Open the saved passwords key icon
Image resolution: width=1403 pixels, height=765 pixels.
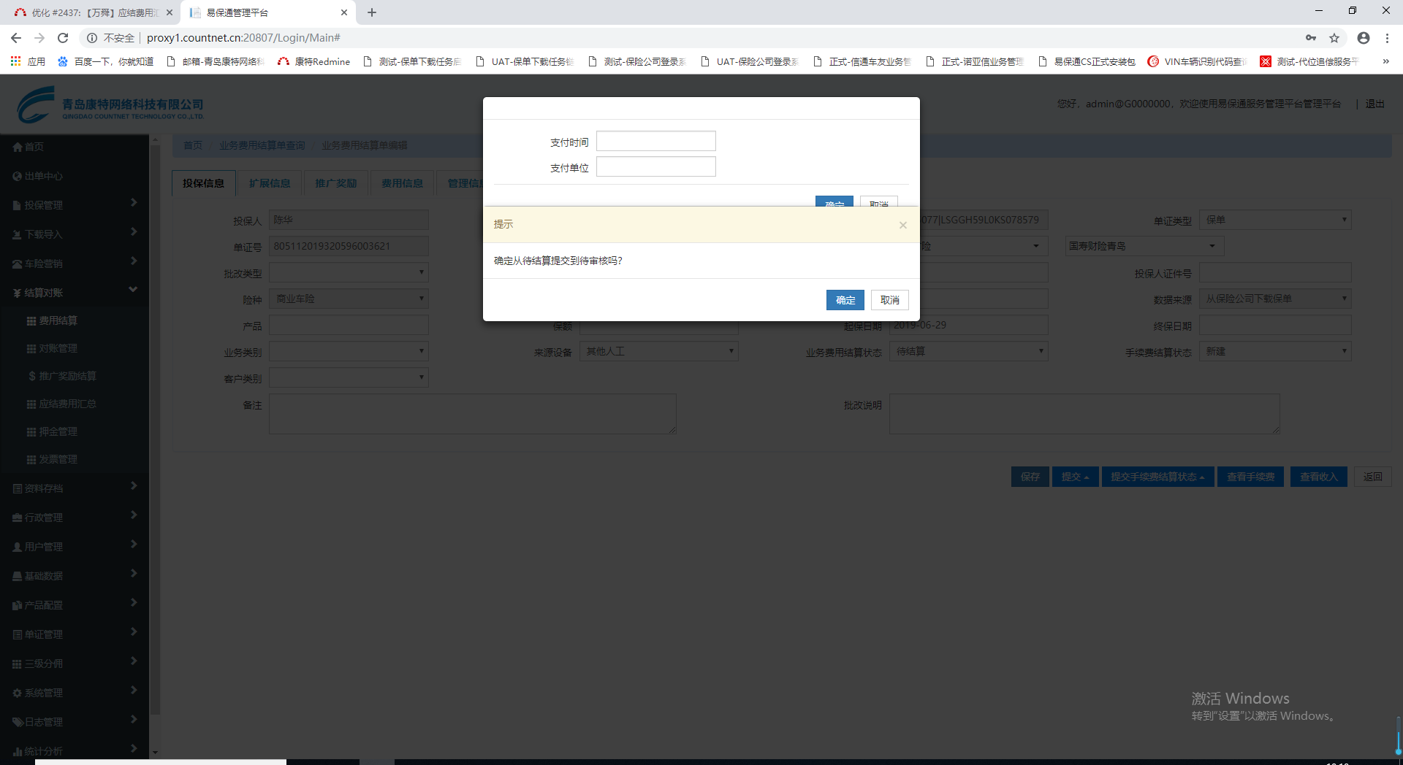[1311, 38]
